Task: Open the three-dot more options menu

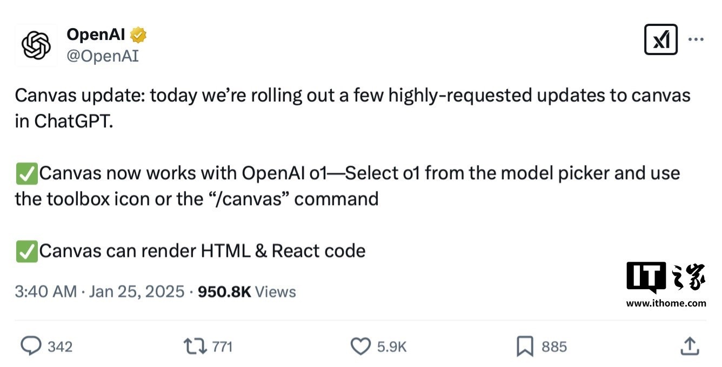Action: 696,39
